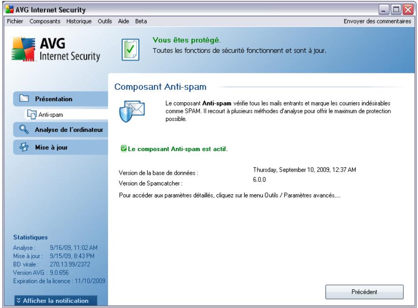Select the Présentation sidebar button
418x308 pixels.
[x=61, y=99]
